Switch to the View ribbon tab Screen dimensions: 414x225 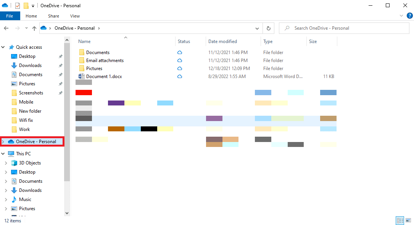pos(75,16)
